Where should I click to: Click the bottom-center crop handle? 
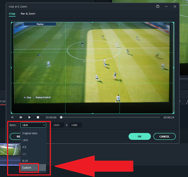coord(93,113)
